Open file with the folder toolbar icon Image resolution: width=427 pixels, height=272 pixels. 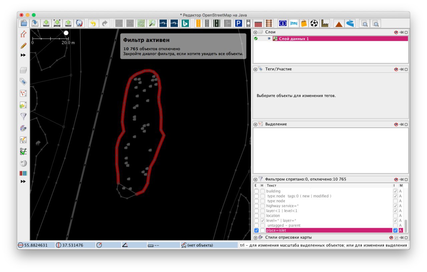[24, 23]
